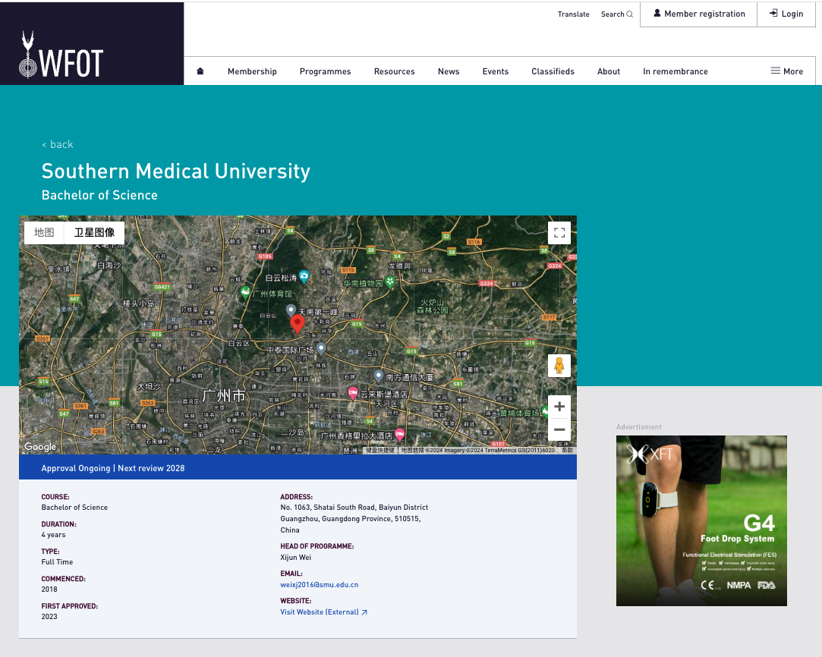This screenshot has height=657, width=822.
Task: Click the red location pin marker
Action: click(x=298, y=323)
